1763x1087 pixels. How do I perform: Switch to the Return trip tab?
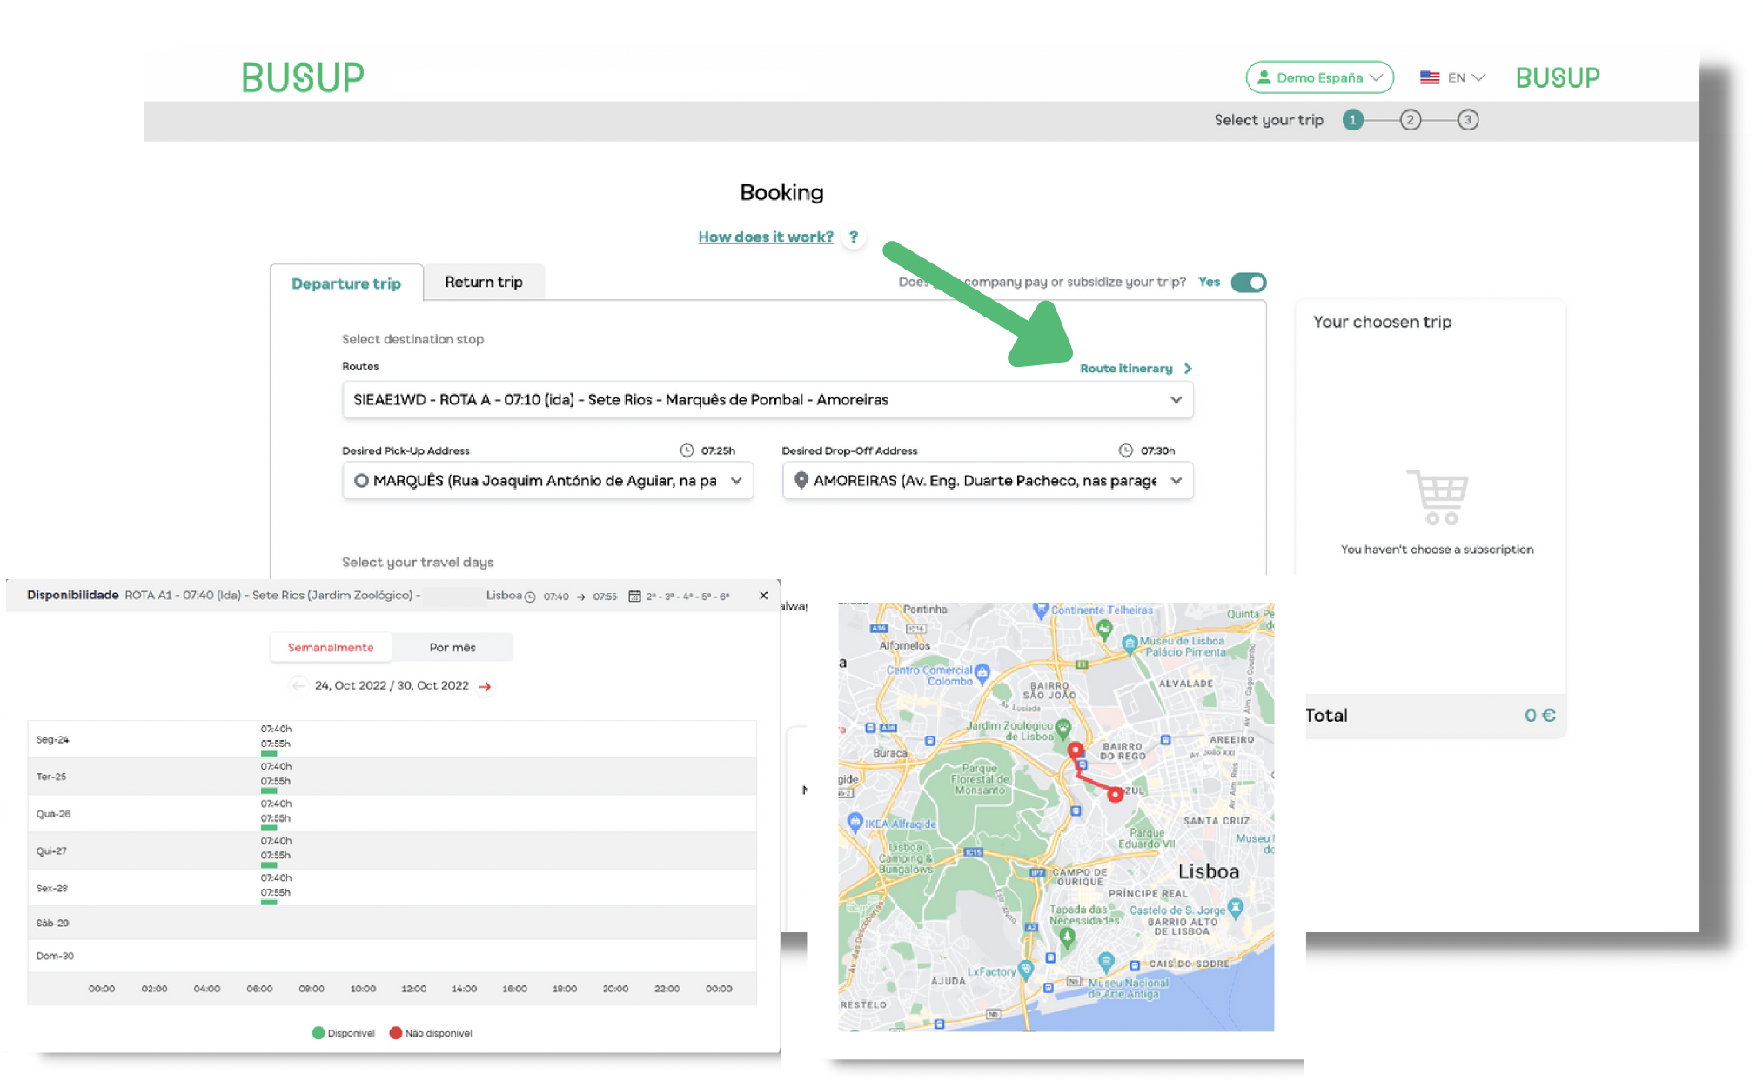click(484, 282)
